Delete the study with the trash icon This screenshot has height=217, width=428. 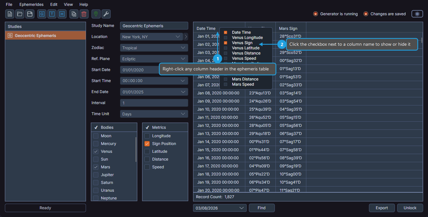pos(84,14)
